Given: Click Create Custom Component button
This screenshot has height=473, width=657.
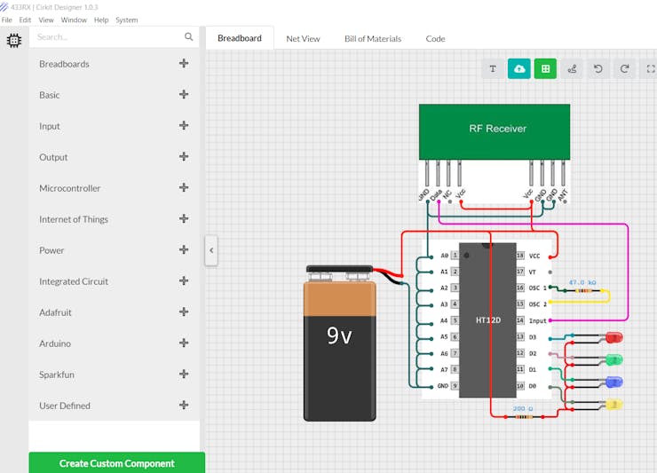Looking at the screenshot, I should (116, 462).
